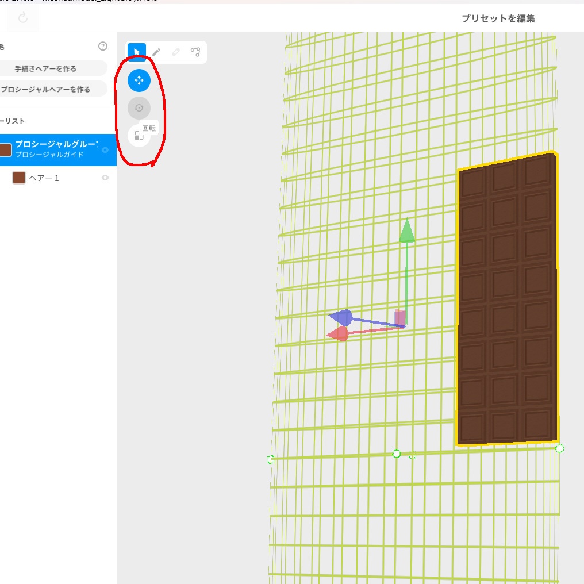Activate the scale gizmo button
584x584 pixels.
[x=139, y=136]
